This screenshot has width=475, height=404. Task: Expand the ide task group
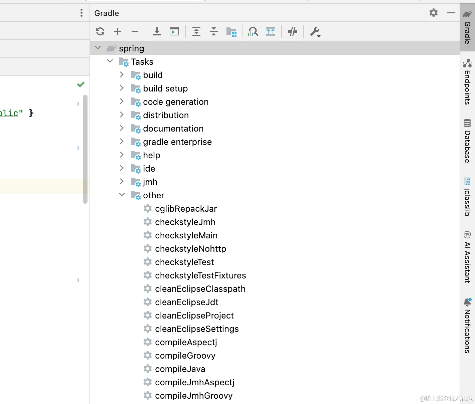[x=122, y=168]
